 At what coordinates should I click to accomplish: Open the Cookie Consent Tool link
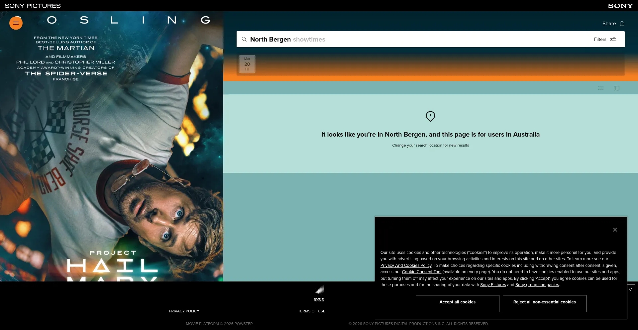point(422,272)
